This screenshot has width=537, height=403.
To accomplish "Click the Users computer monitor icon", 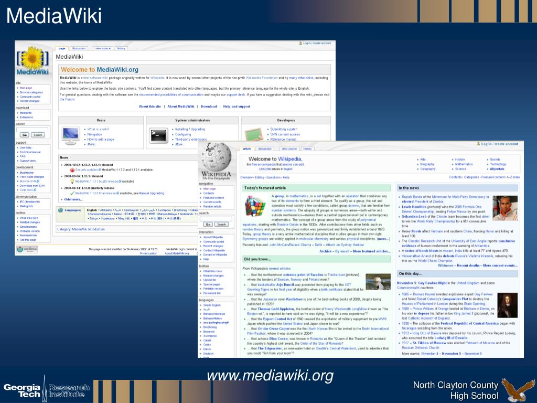I will coord(71,136).
